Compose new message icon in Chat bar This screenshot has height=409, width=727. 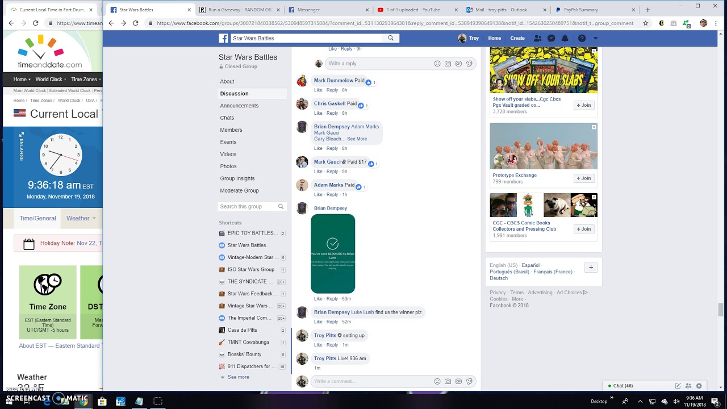click(678, 386)
